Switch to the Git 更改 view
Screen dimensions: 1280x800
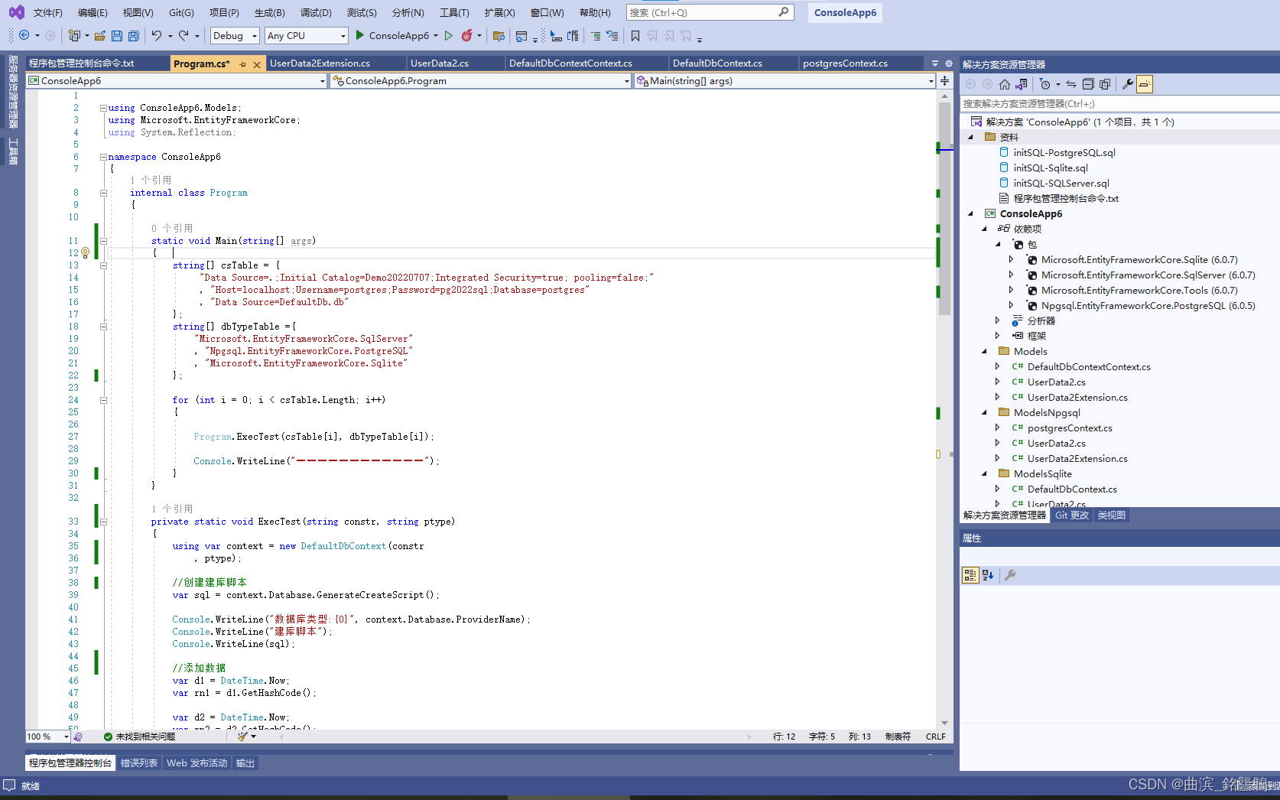(1070, 515)
